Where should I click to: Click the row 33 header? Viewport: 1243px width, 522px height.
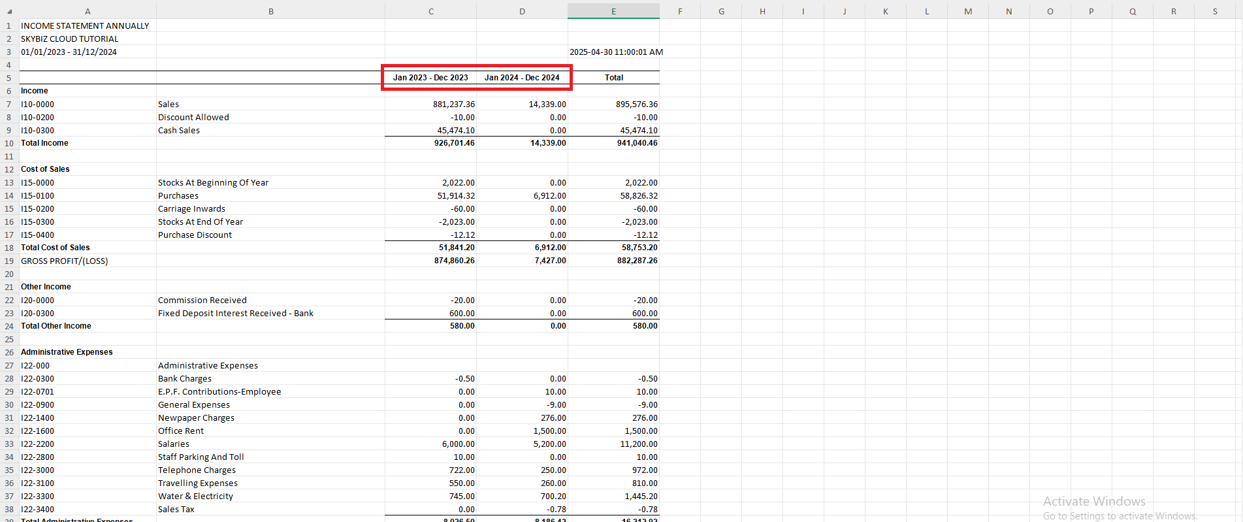click(9, 444)
